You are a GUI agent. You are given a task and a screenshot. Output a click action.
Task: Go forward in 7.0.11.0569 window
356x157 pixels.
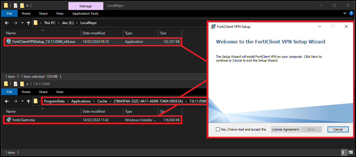(16, 101)
